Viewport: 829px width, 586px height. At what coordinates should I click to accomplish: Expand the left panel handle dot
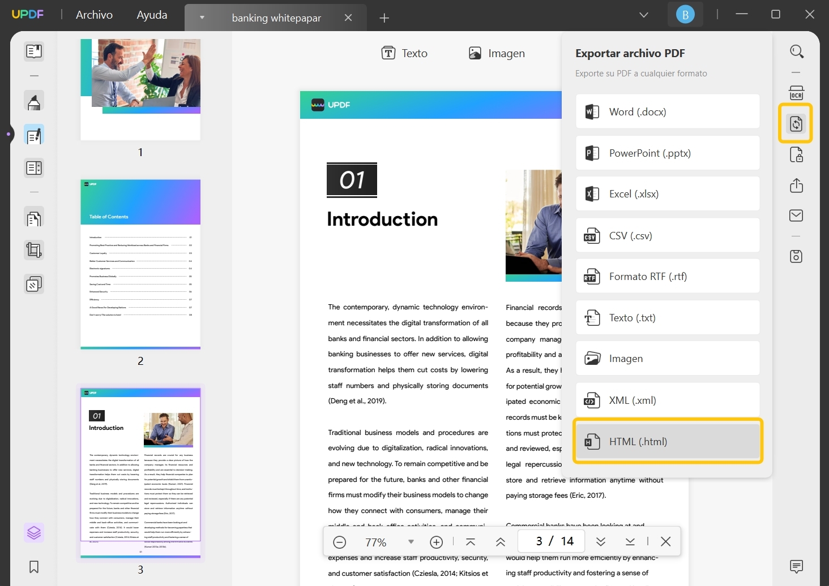pos(8,134)
